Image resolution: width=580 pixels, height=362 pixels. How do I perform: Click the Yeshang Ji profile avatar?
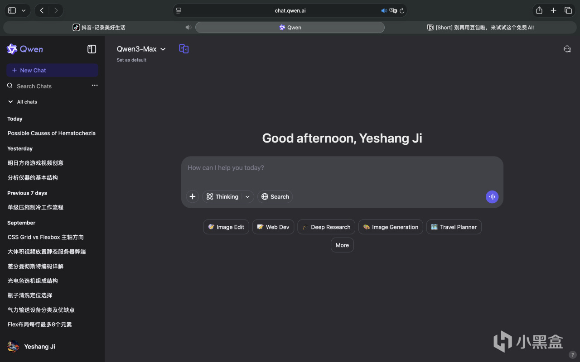[x=14, y=347]
